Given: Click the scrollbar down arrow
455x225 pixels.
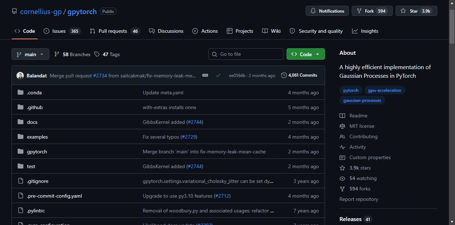Looking at the screenshot, I should click(452, 221).
